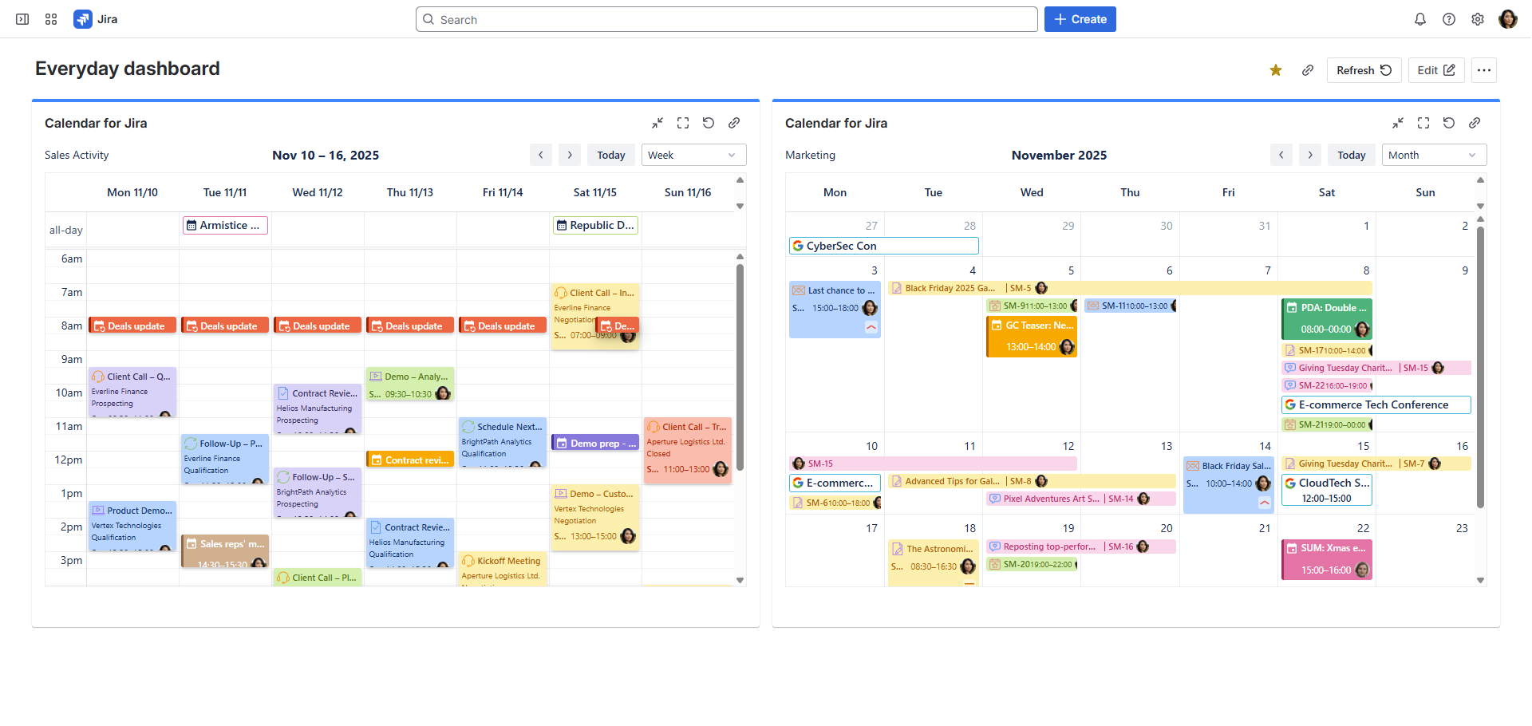Toggle the dashboard star favorite
1532x726 pixels.
pos(1276,70)
